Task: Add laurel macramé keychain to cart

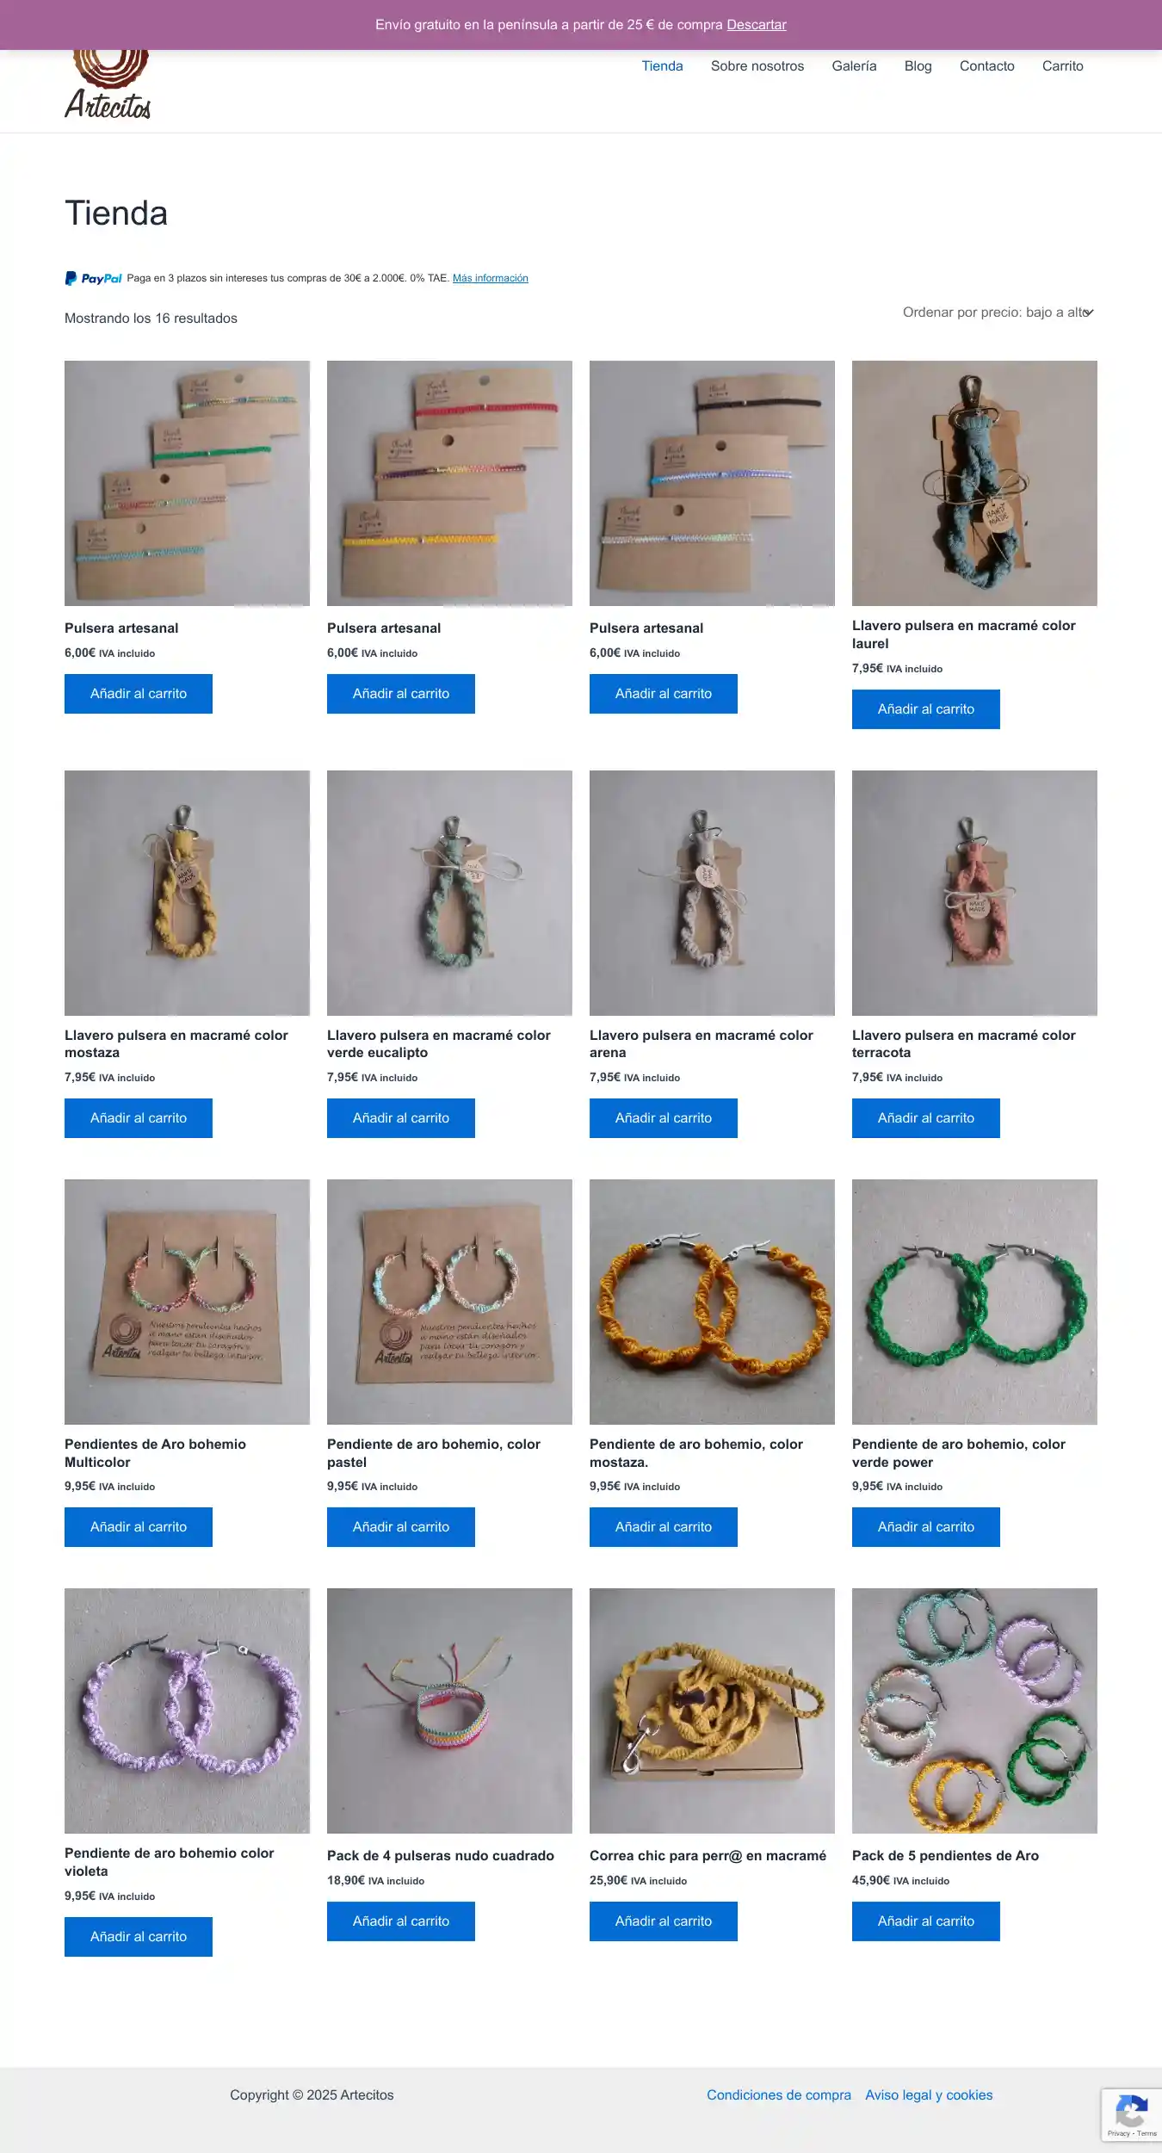Action: [x=926, y=709]
